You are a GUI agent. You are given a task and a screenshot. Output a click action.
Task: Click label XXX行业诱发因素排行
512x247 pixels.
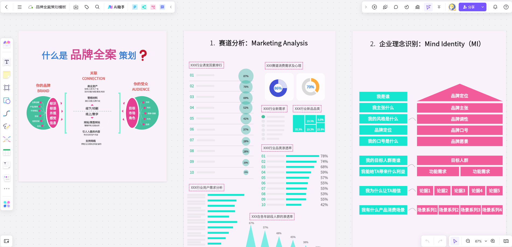click(206, 65)
